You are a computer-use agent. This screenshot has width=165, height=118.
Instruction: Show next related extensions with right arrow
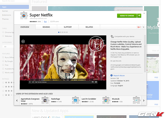tap(144, 100)
